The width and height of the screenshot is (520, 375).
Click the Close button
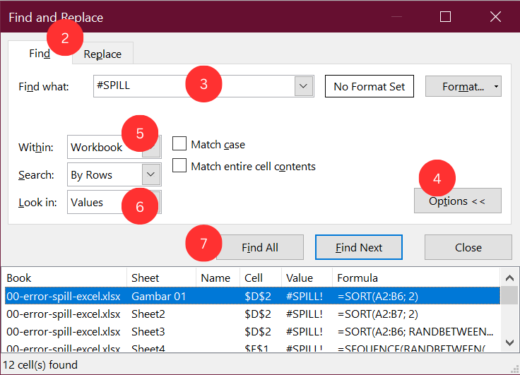tap(468, 247)
